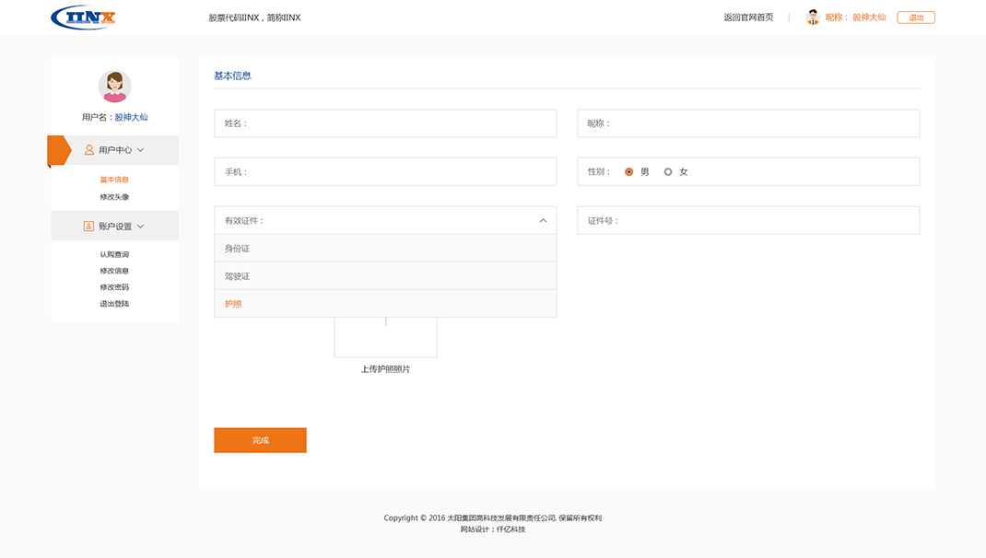Collapse the 账户设置 sidebar section

(141, 227)
